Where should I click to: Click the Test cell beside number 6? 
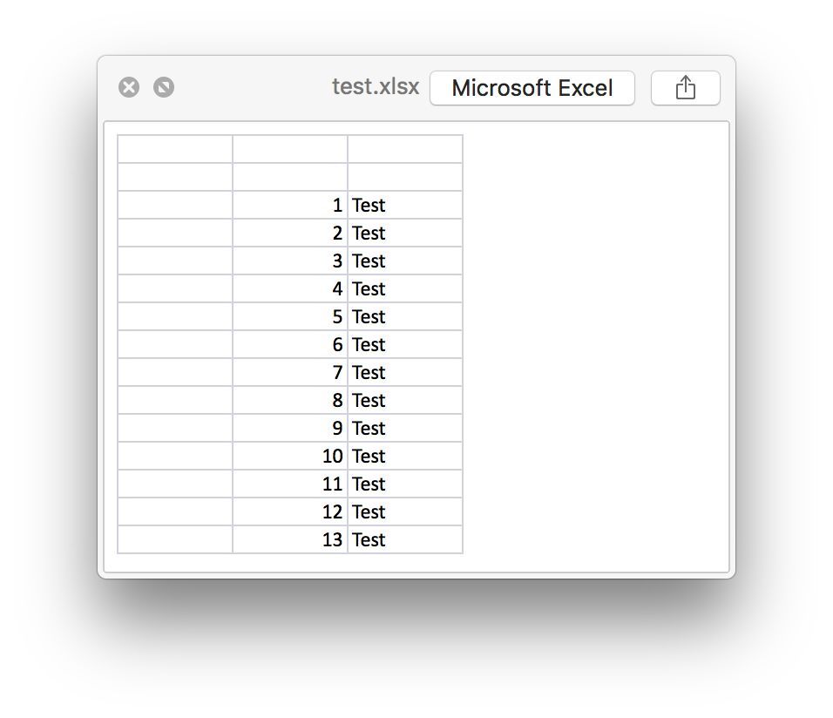click(x=404, y=345)
